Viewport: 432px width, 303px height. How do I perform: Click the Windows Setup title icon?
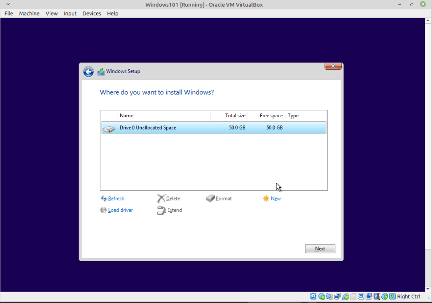[101, 72]
